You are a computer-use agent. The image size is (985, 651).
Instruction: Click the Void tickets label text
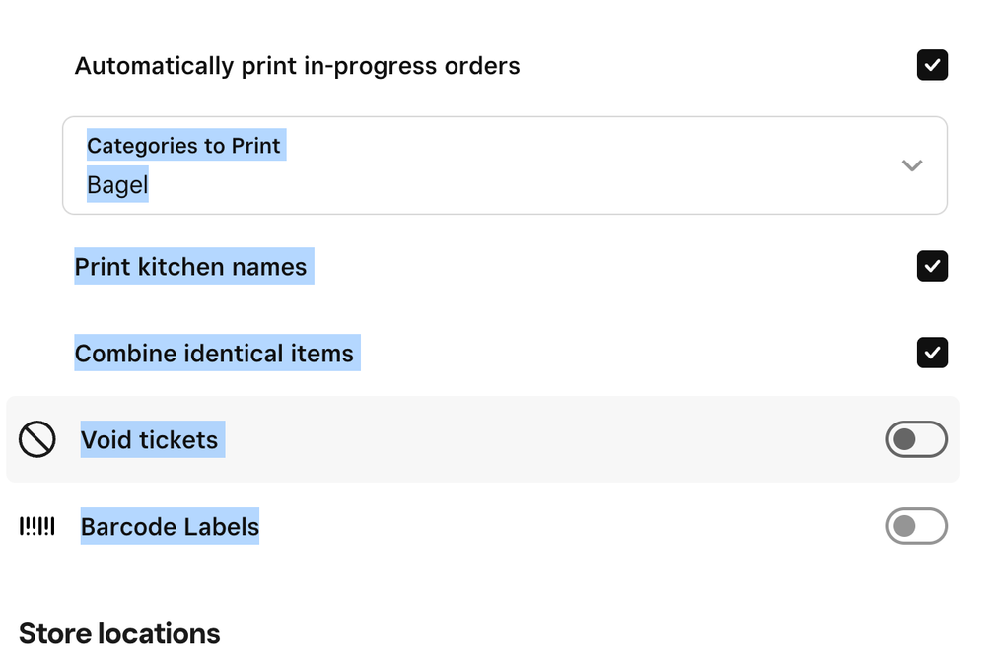point(150,439)
